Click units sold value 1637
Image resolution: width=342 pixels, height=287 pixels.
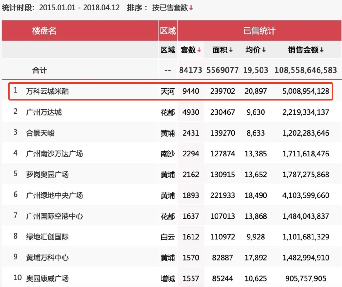point(191,216)
